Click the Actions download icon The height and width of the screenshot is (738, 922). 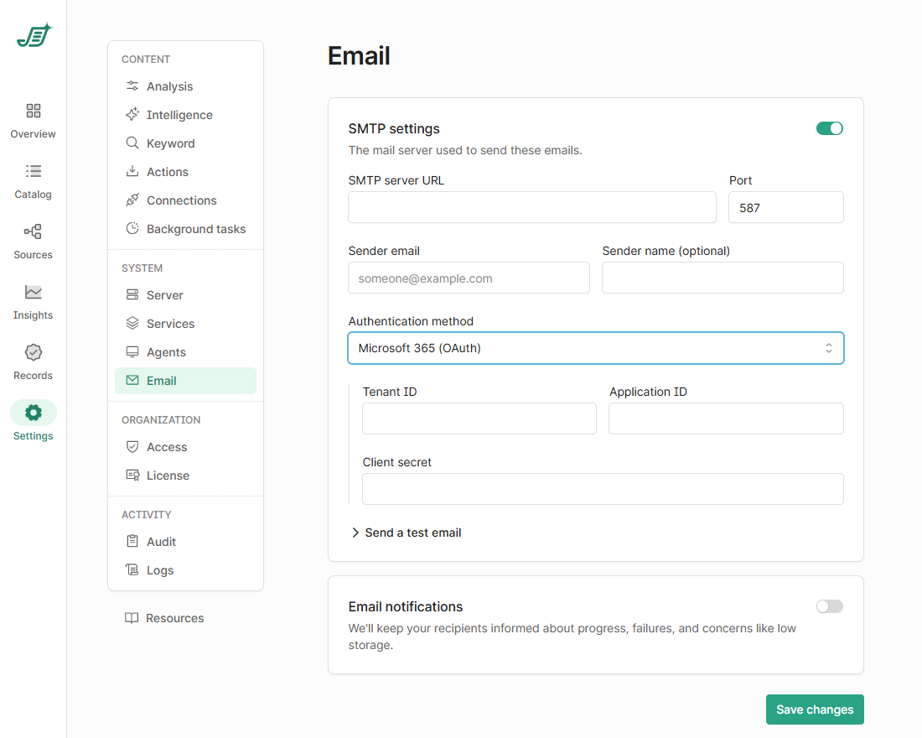point(132,171)
